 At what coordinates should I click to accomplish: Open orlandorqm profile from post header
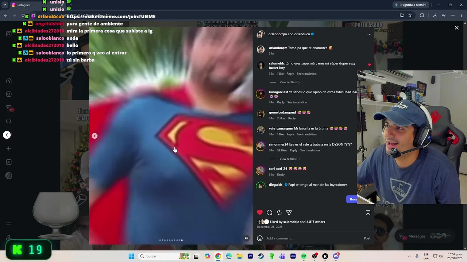click(278, 34)
